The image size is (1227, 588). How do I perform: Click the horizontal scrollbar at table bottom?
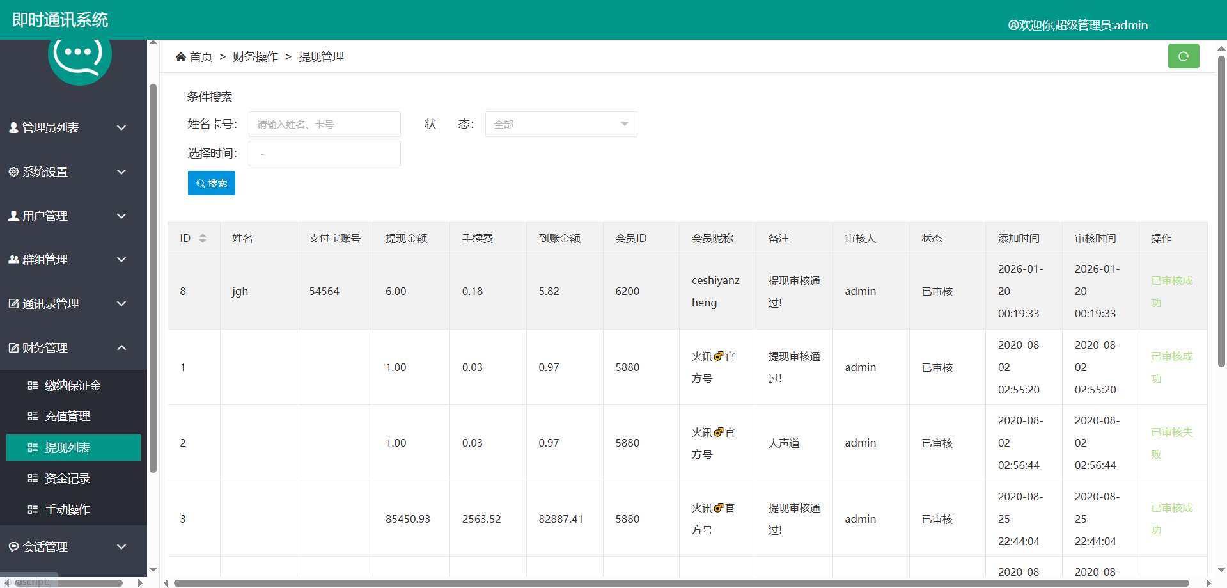(681, 583)
